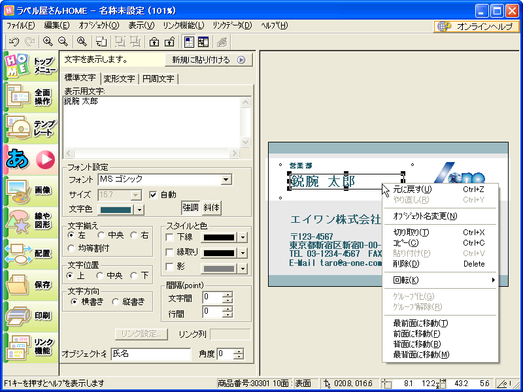This screenshot has width=523, height=392.
Task: Click the 影 gray color swatch
Action: coord(219,269)
